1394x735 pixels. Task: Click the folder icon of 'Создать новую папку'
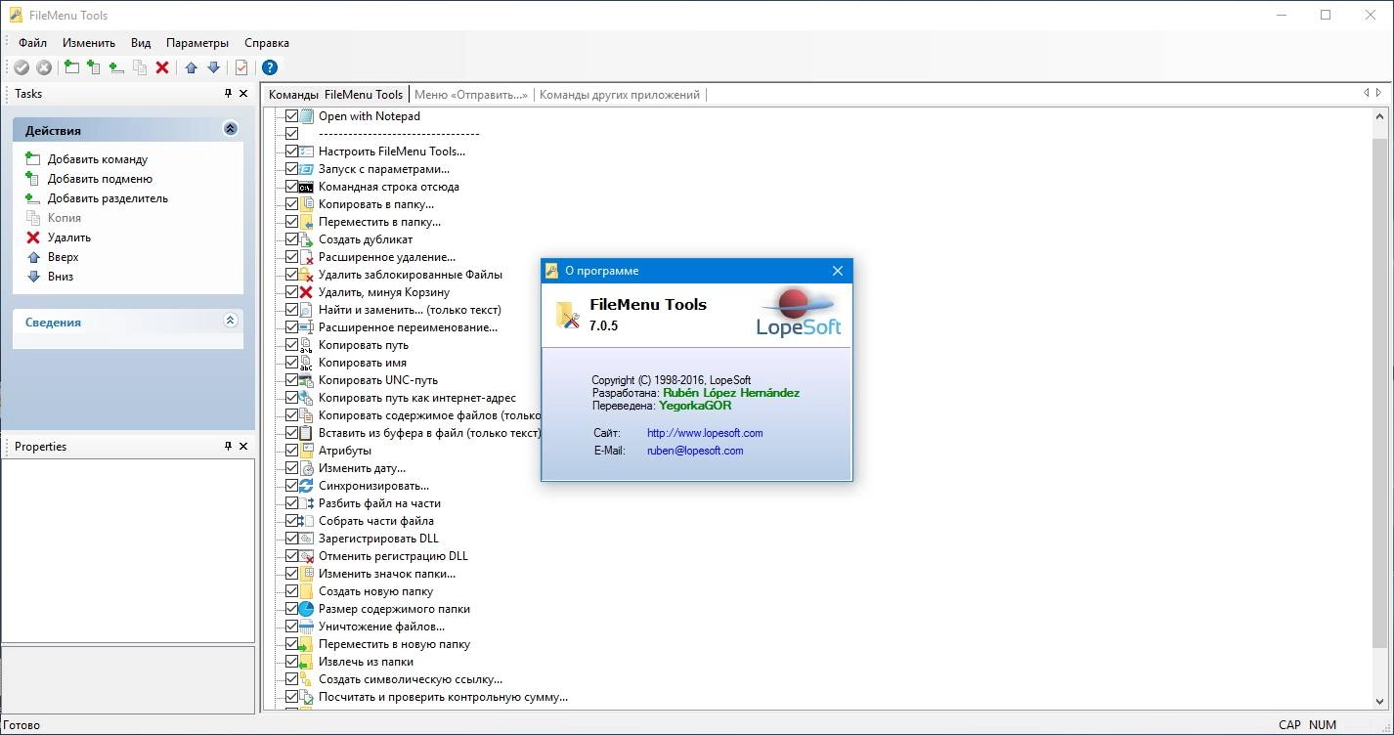click(307, 591)
